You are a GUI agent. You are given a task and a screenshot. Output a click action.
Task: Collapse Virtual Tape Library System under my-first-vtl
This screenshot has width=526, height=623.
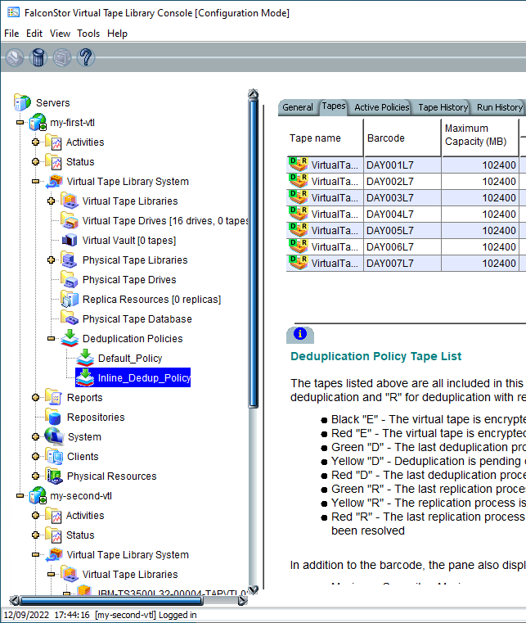coord(36,181)
